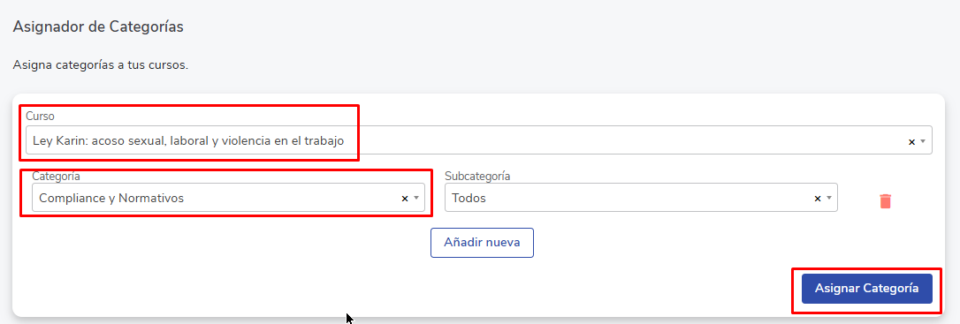The image size is (960, 324).
Task: Open the Ley Karin course selector
Action: [x=479, y=140]
